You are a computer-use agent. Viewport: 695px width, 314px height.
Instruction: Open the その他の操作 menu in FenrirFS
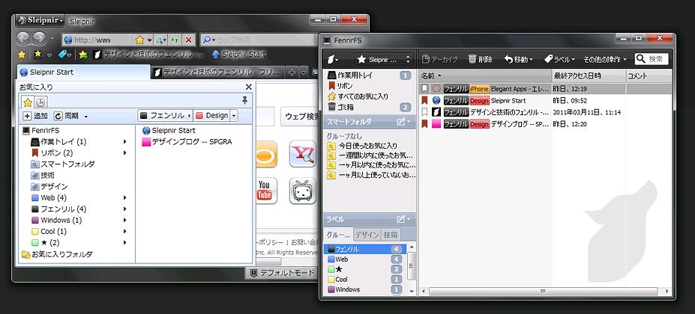(606, 59)
